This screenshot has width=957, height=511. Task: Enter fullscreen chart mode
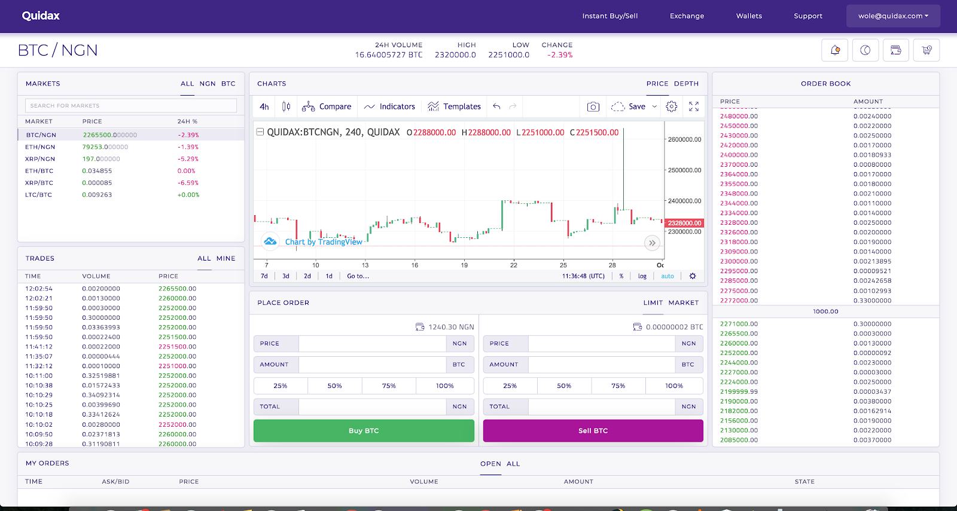pyautogui.click(x=694, y=106)
